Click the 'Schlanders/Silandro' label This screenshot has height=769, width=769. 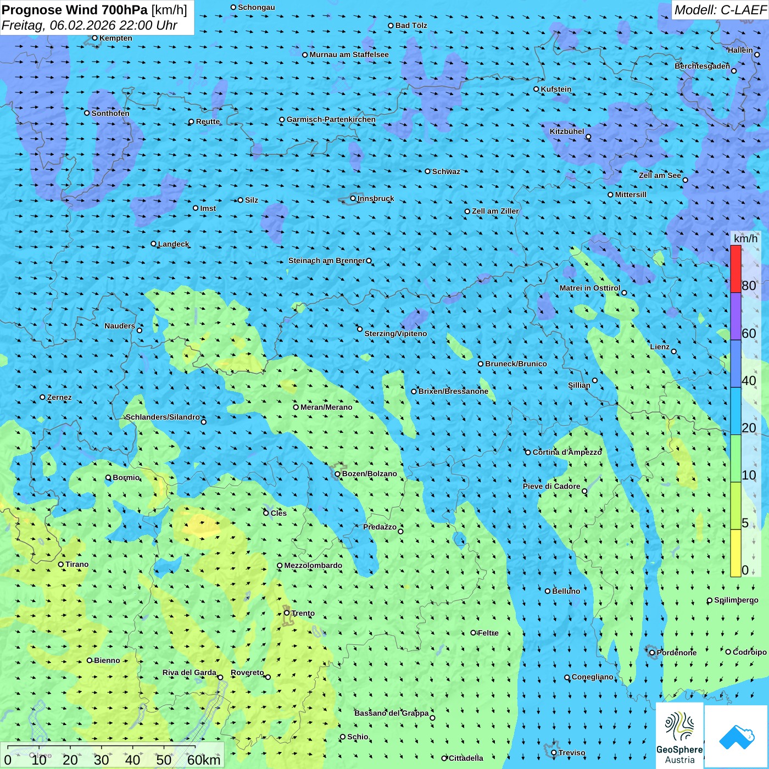point(163,417)
